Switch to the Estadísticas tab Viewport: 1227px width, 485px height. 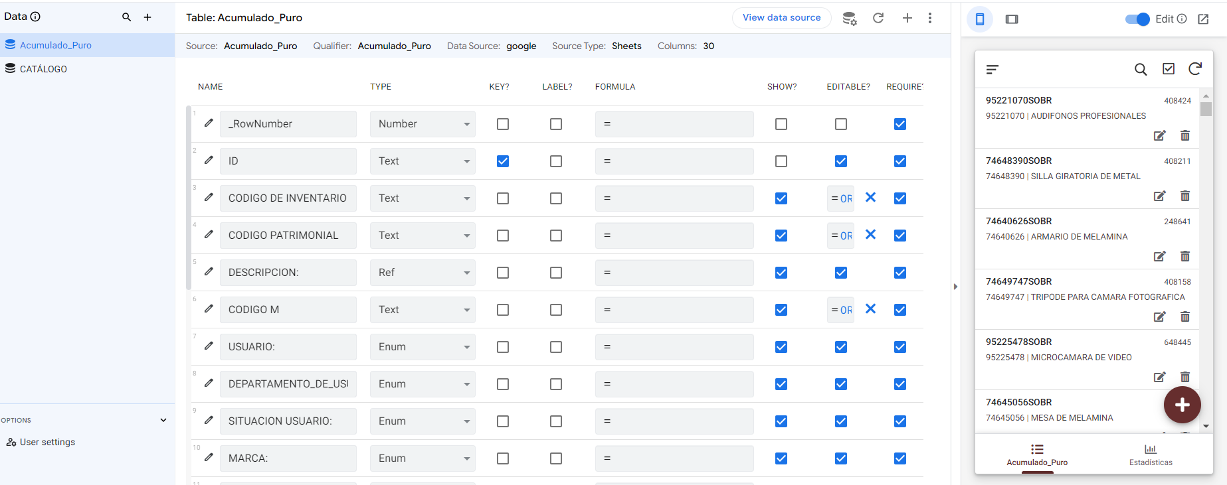(x=1151, y=454)
